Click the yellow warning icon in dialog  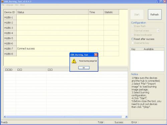pos(74,61)
